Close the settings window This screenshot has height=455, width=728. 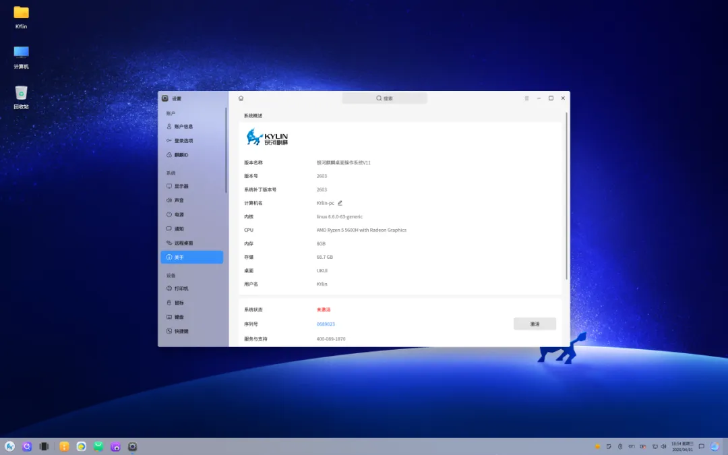[x=563, y=98]
